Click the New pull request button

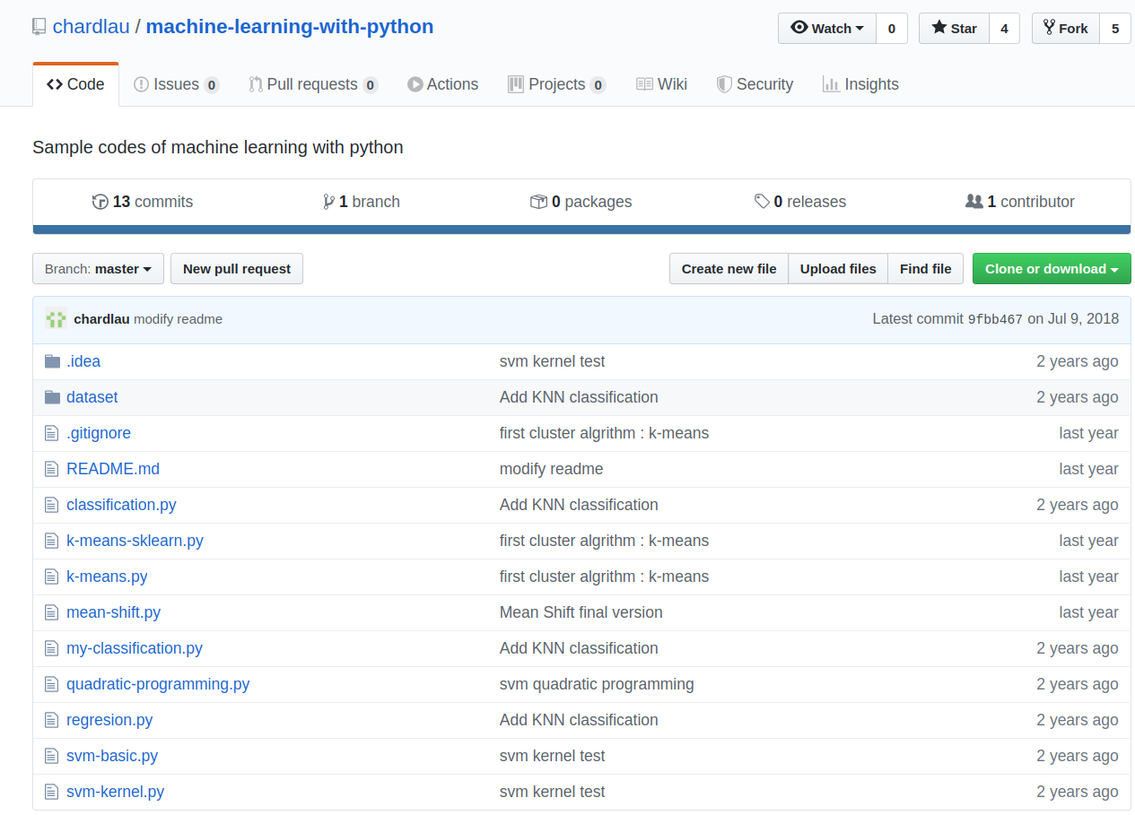click(x=237, y=269)
